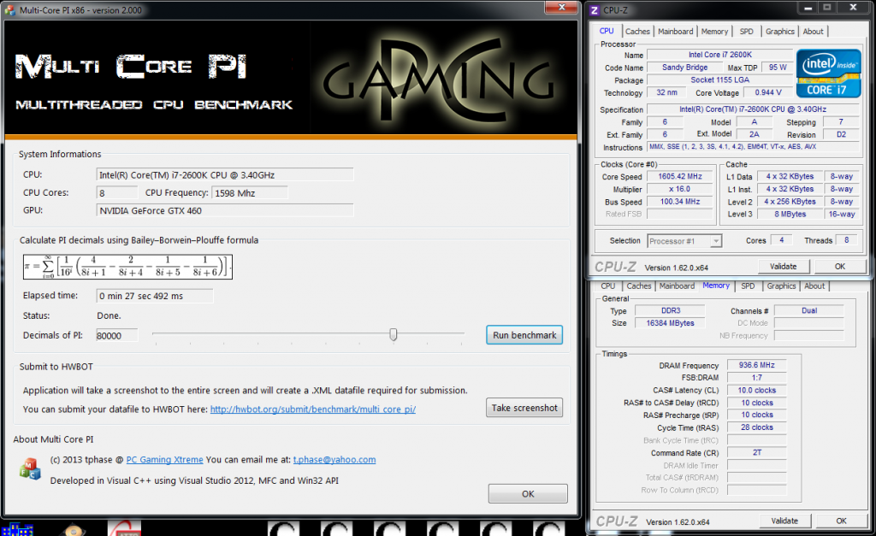
Task: Expand the Processor #1 selection dropdown
Action: tap(716, 241)
